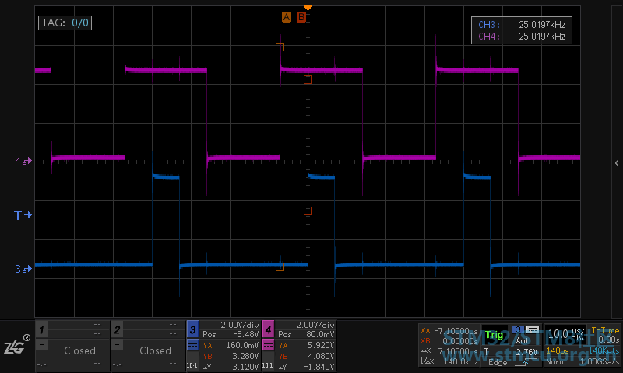
Task: Select the cursor B label marker
Action: point(301,17)
